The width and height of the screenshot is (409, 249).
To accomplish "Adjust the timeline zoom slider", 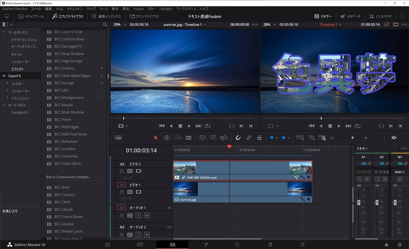I will tap(352, 137).
